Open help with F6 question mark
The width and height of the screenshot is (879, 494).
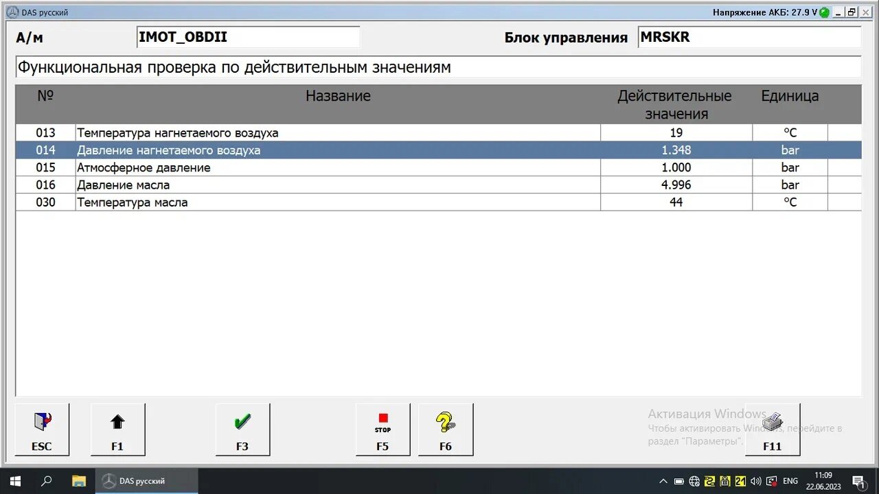coord(446,430)
